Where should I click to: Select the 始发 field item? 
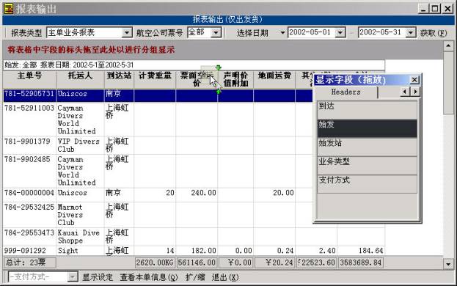click(367, 128)
